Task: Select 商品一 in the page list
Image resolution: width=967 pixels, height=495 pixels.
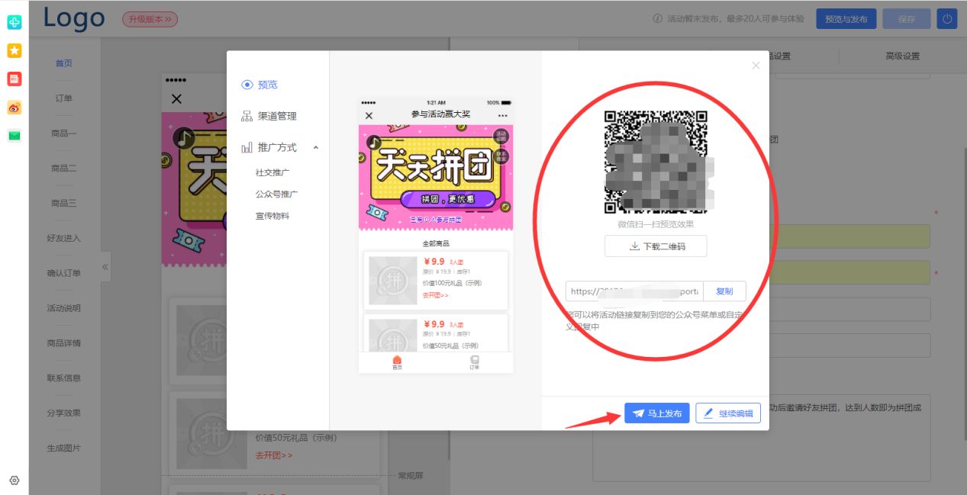Action: point(64,133)
